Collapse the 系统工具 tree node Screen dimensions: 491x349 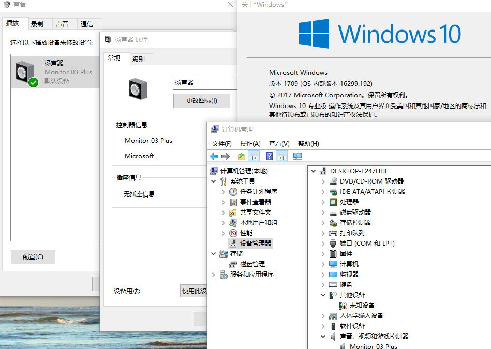coord(214,181)
